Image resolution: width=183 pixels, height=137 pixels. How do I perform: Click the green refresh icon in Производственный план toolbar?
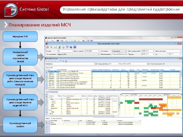(59, 47)
